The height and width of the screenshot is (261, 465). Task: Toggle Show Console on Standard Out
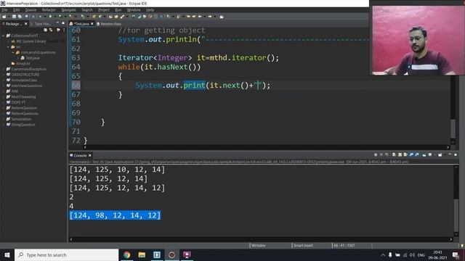tap(411, 154)
